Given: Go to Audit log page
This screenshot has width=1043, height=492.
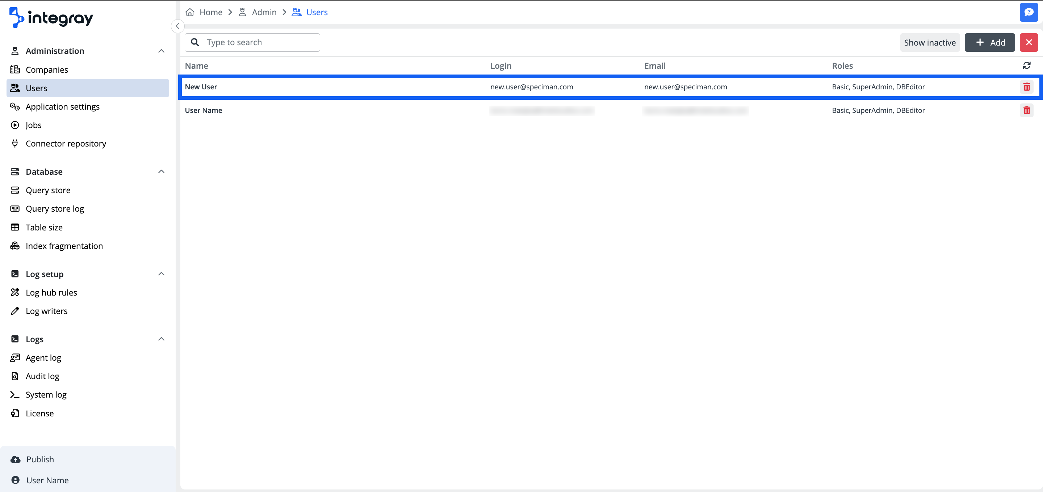Looking at the screenshot, I should (42, 376).
